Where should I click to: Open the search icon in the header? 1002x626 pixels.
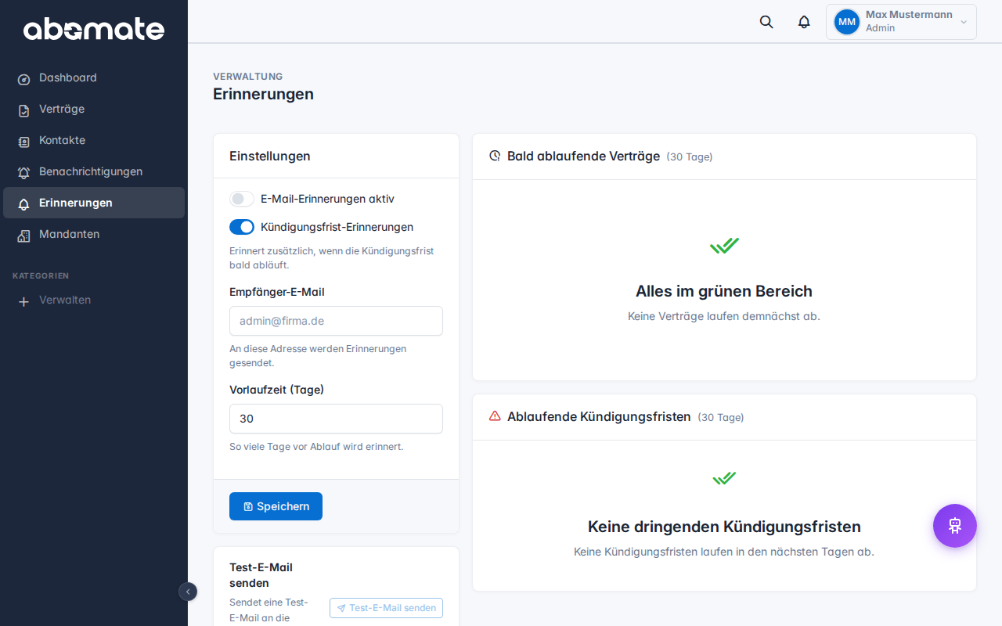[766, 22]
